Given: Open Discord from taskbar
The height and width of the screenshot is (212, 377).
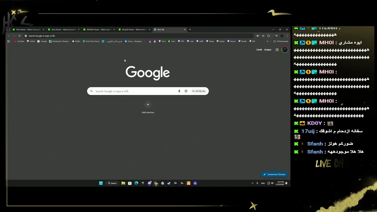Looking at the screenshot, I should 149,183.
